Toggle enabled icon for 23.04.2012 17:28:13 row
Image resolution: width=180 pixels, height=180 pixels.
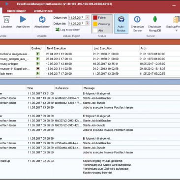click(38, 59)
